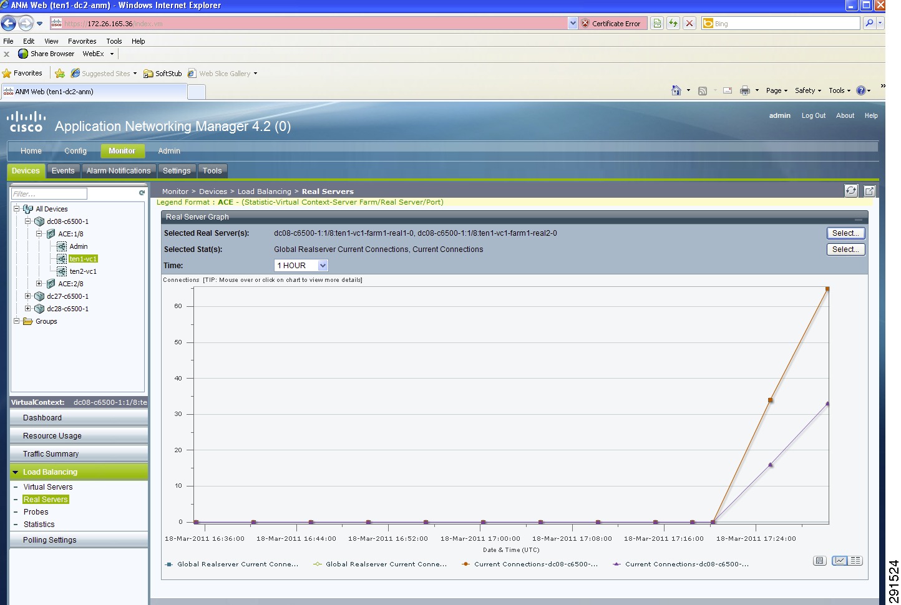Click the Print icon
Viewport: 901px width, 605px height.
[745, 91]
